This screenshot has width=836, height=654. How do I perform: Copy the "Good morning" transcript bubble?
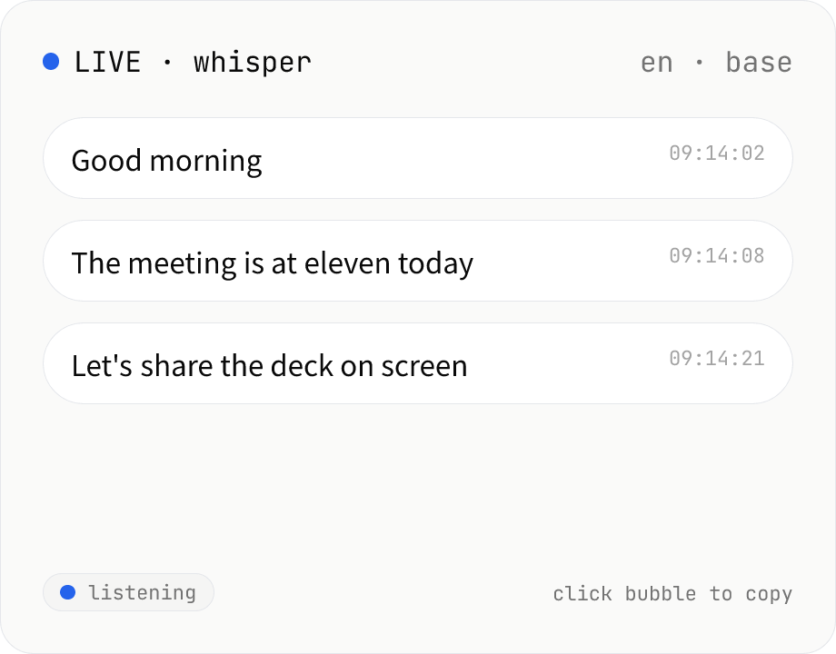tap(417, 158)
